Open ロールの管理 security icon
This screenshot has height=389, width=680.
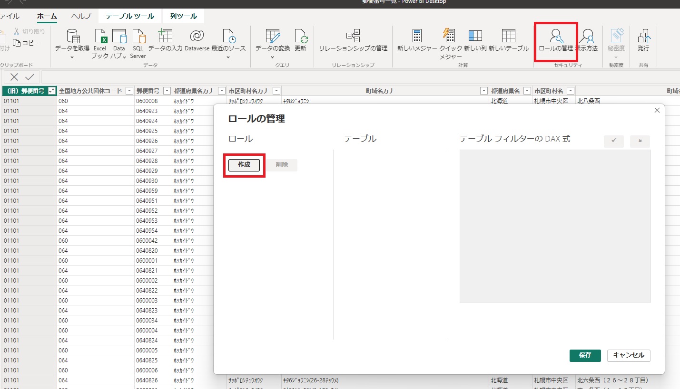(555, 37)
